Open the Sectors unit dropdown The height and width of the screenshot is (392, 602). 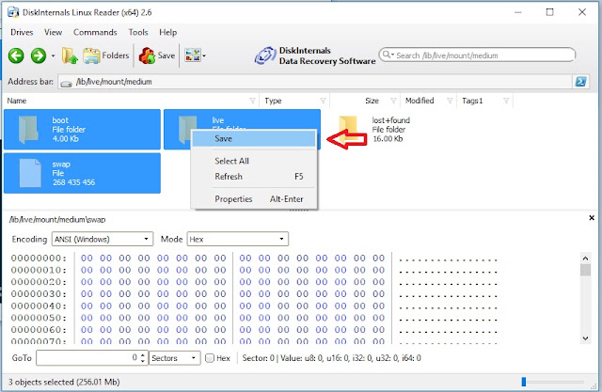(175, 358)
